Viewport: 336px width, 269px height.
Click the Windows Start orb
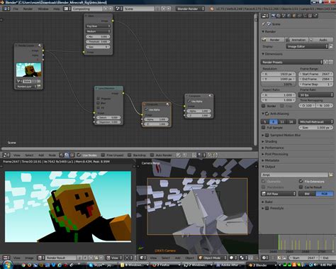(8, 265)
